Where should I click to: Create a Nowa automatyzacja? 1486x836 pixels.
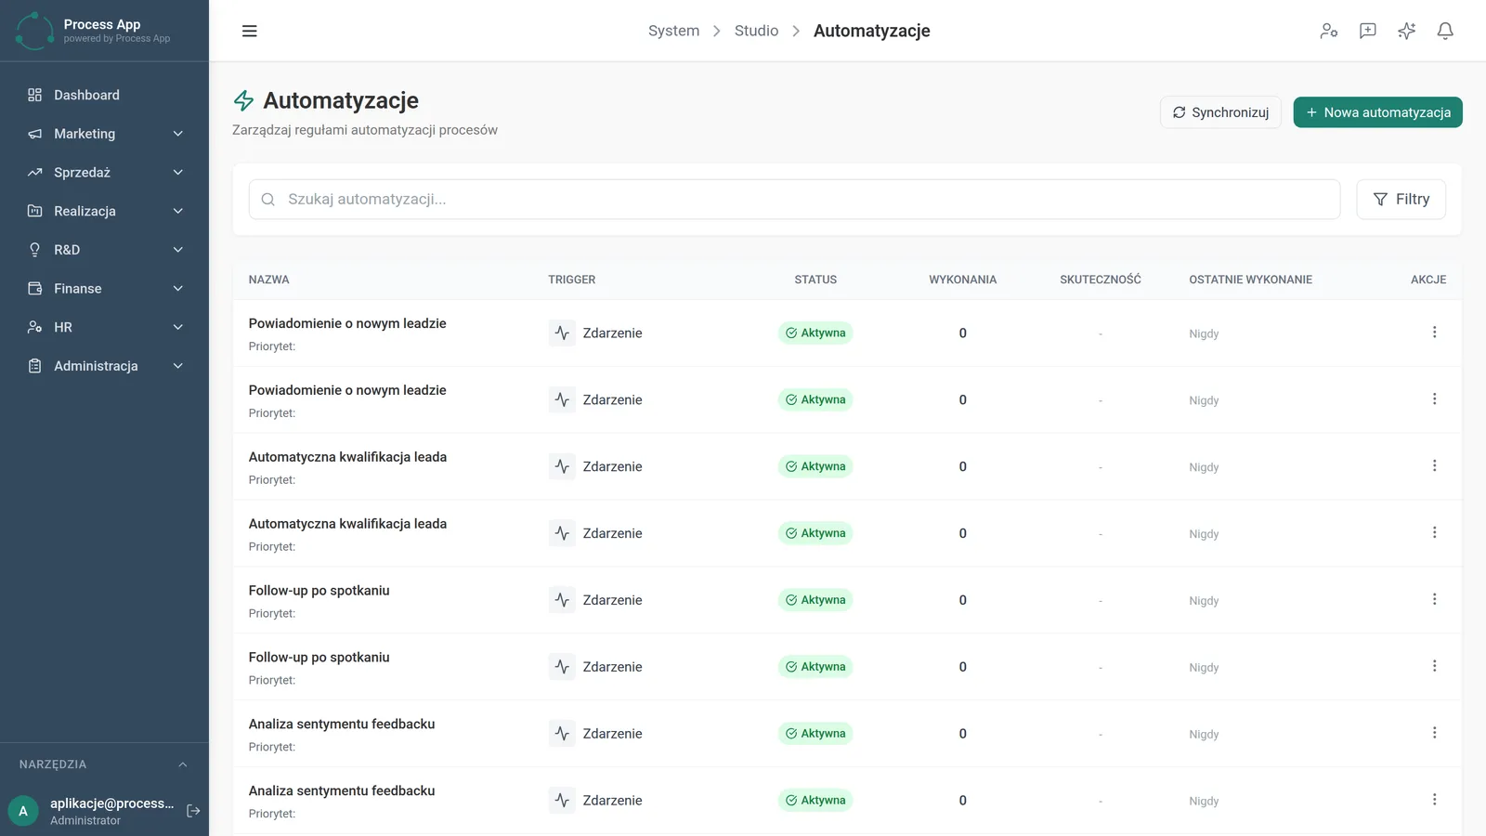pos(1377,112)
